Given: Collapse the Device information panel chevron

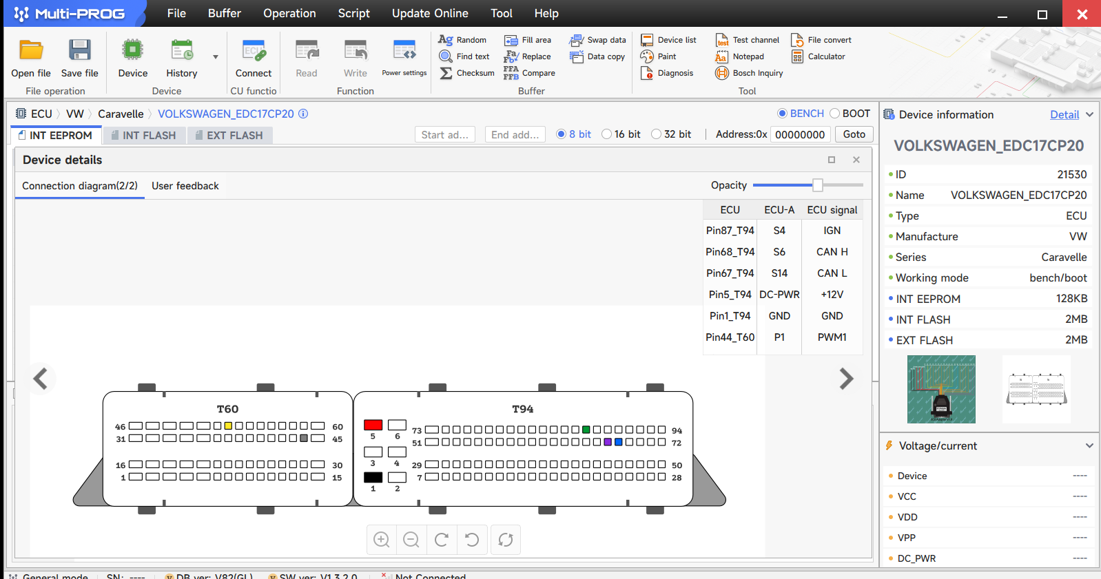Looking at the screenshot, I should pos(1089,115).
